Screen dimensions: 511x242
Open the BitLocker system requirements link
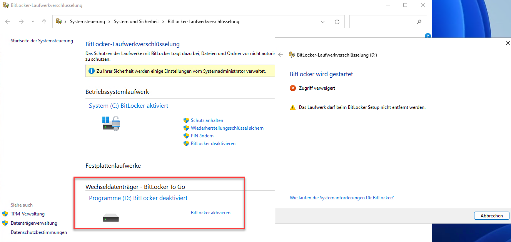[x=341, y=198]
